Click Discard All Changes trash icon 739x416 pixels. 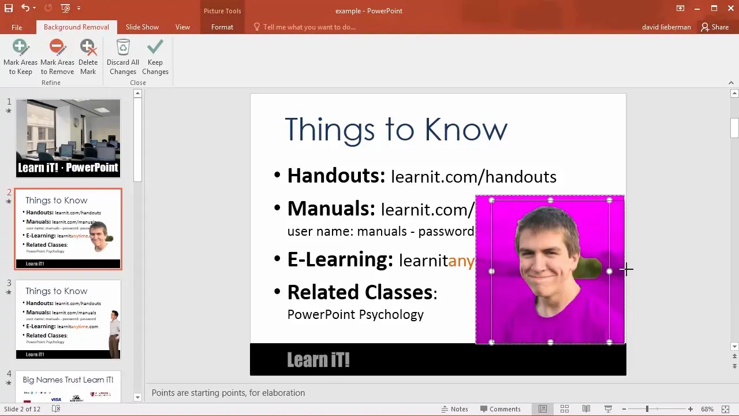pyautogui.click(x=123, y=57)
